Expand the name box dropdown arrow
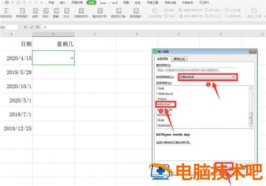Screen dimensions: 266x186 point(17,27)
